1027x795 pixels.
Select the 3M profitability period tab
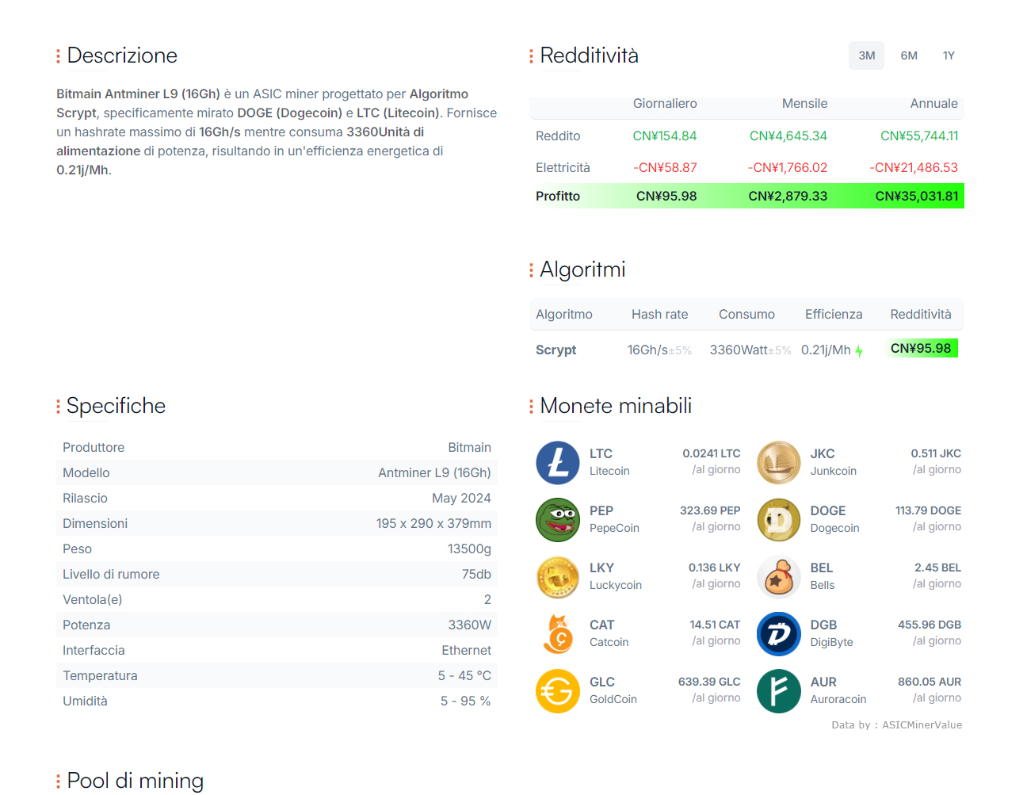(x=866, y=55)
